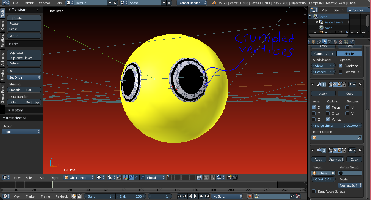Image resolution: width=371 pixels, height=200 pixels.
Task: Expand RenderLayers in the outliner
Action: point(317,22)
